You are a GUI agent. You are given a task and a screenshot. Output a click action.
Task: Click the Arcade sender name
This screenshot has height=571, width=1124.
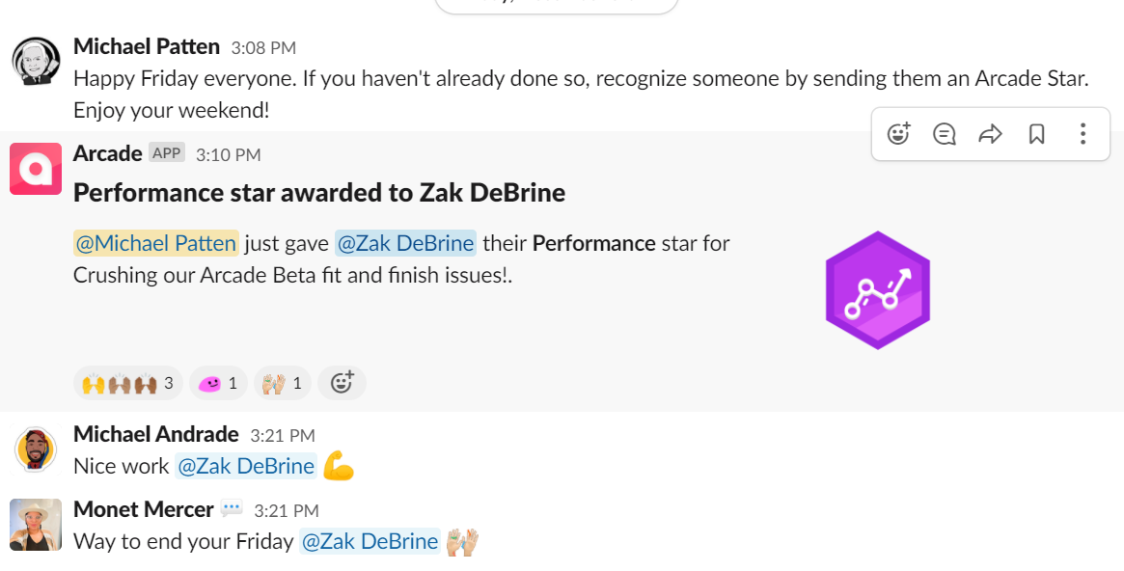tap(107, 153)
